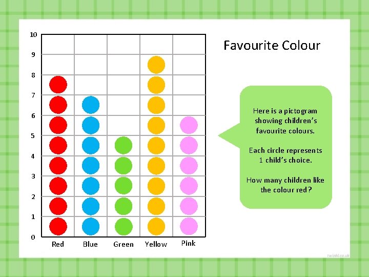Click the highest green circle
Screen dimensions: 369x277
(124, 145)
